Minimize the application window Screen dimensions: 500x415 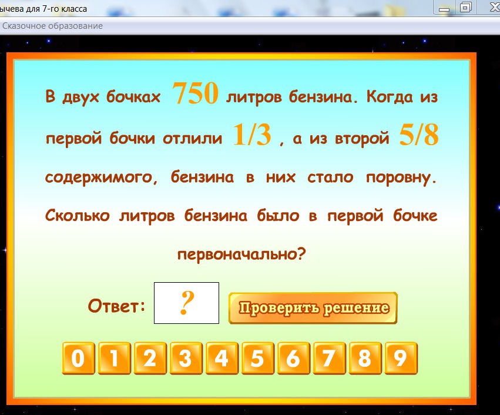click(444, 8)
